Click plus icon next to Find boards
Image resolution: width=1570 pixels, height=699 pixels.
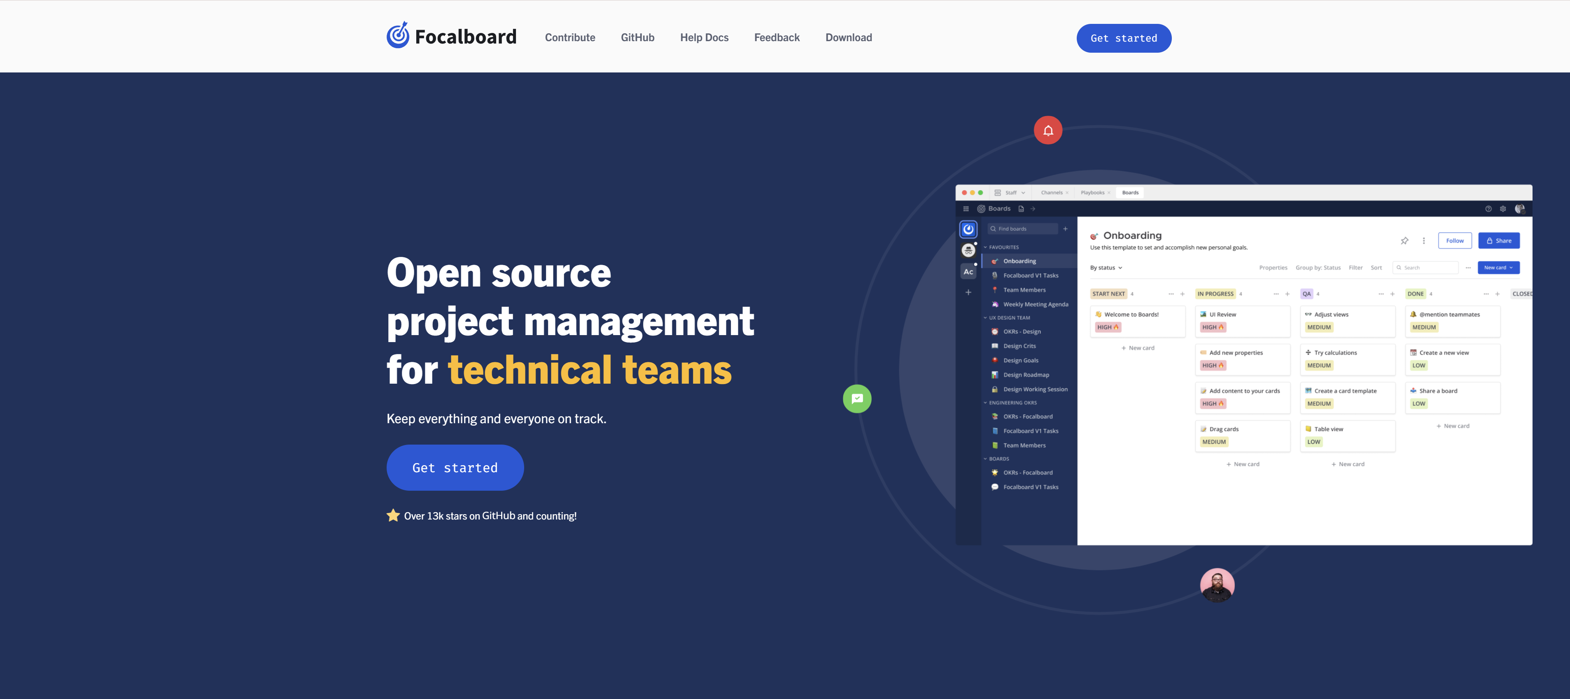tap(1065, 229)
